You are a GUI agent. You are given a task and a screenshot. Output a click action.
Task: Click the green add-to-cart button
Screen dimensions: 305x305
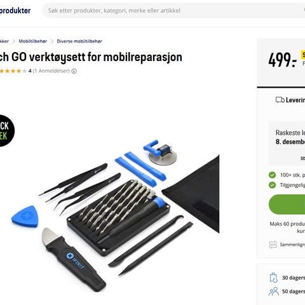coord(287,205)
